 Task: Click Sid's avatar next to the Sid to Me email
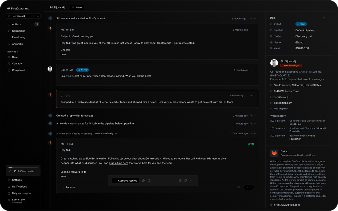click(50, 69)
